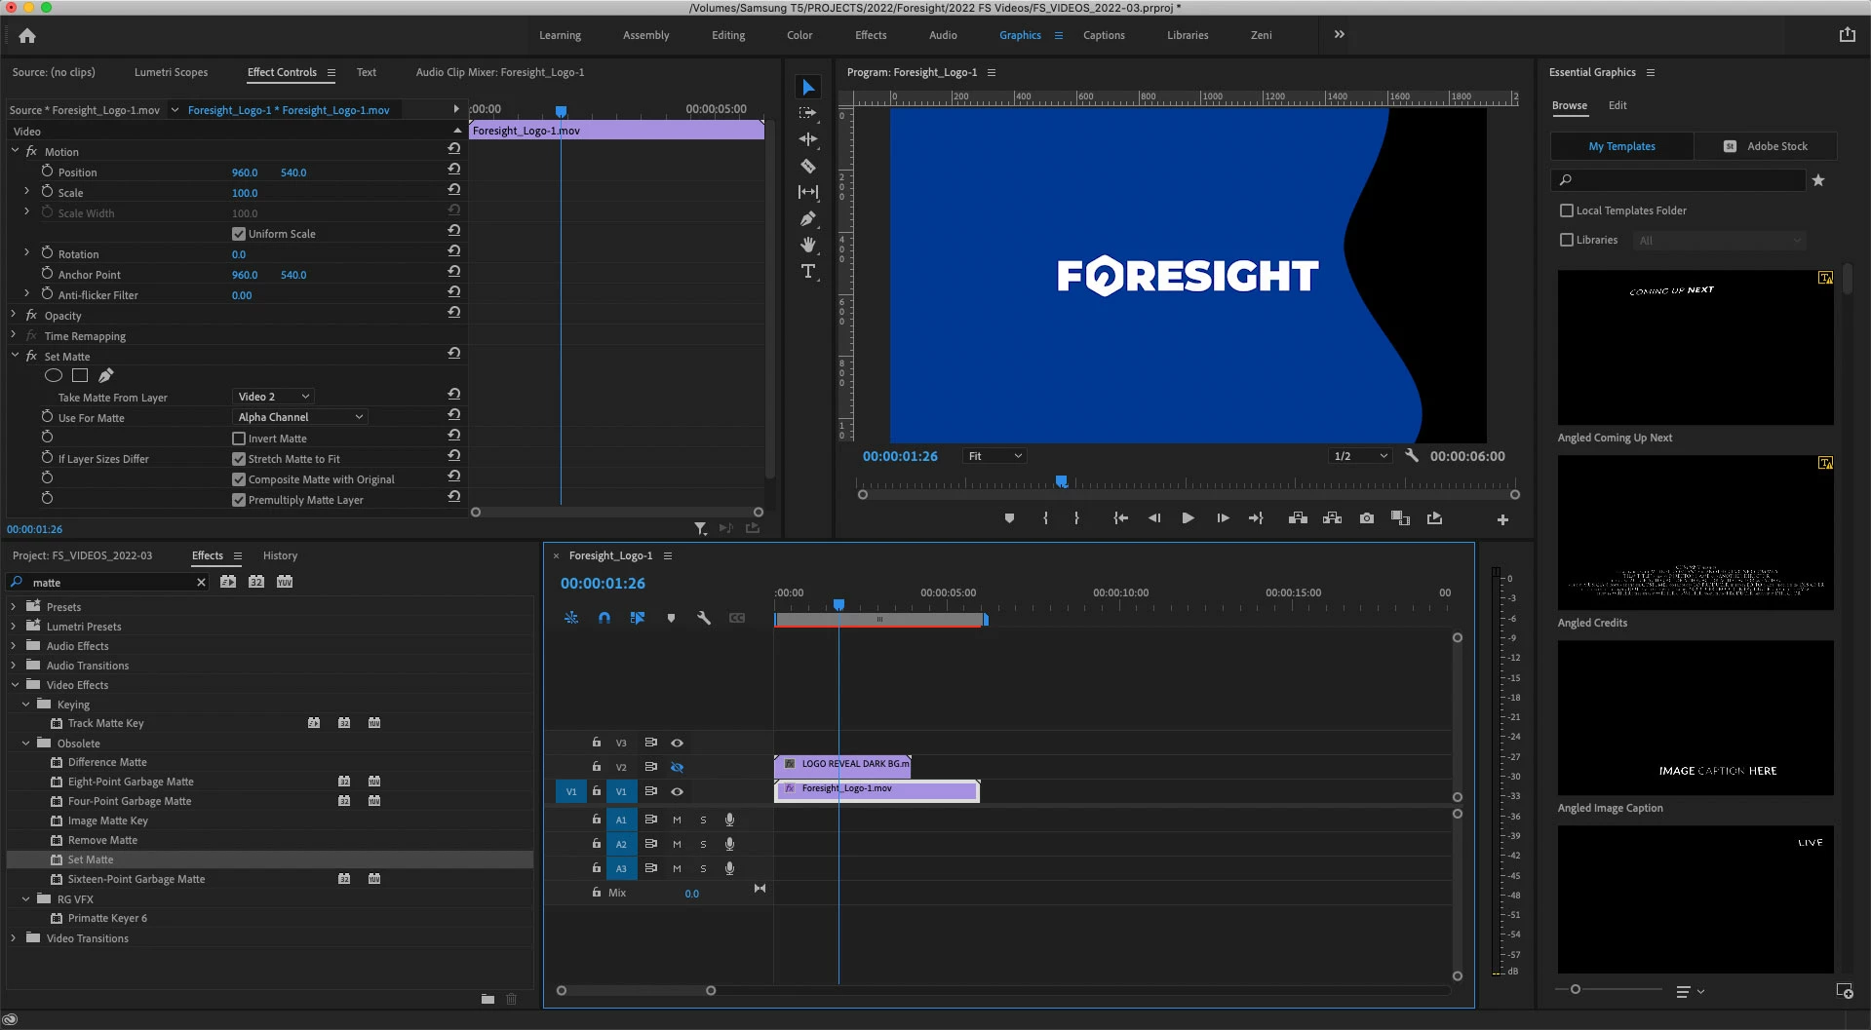This screenshot has height=1030, width=1871.
Task: Toggle Composite Matte with Original
Action: tap(239, 479)
